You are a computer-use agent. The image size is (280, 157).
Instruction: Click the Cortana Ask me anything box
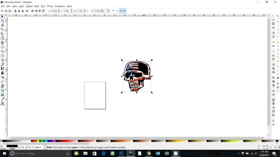[x=40, y=154]
